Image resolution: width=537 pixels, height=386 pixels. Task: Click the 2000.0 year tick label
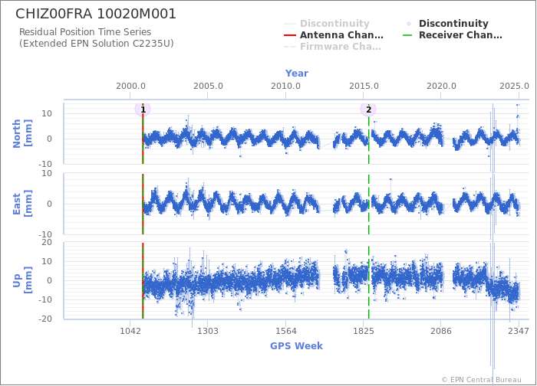[130, 86]
